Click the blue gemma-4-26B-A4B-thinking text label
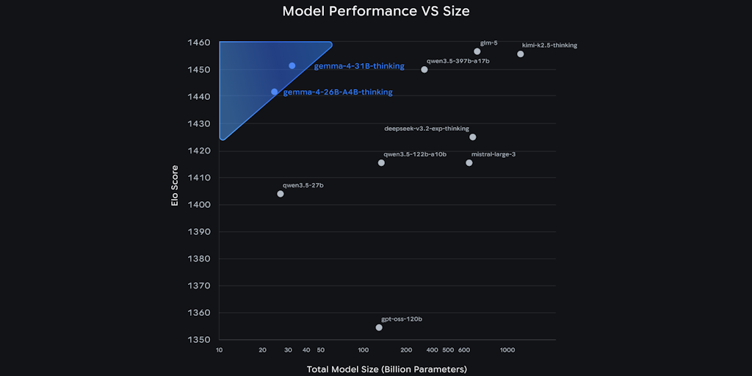The image size is (752, 376). pyautogui.click(x=338, y=93)
